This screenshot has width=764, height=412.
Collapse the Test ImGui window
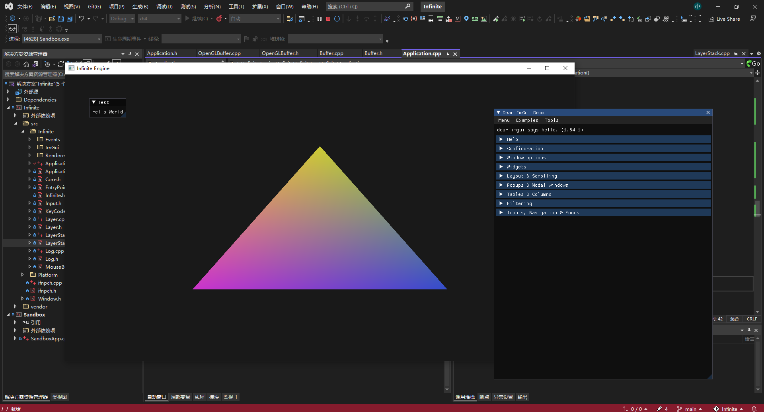point(94,102)
